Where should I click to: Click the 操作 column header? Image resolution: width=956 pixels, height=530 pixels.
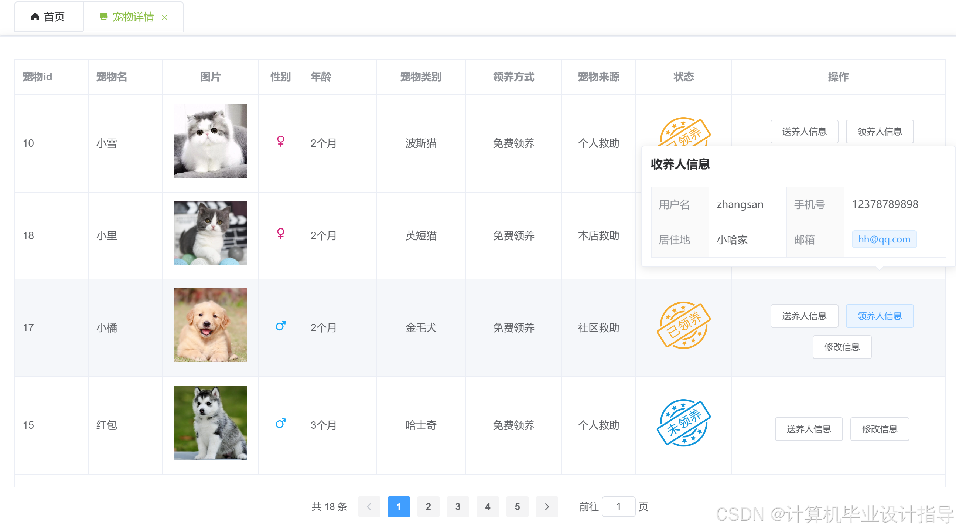[x=839, y=77]
